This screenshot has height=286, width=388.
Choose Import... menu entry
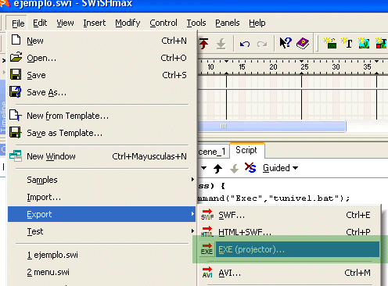pos(102,197)
